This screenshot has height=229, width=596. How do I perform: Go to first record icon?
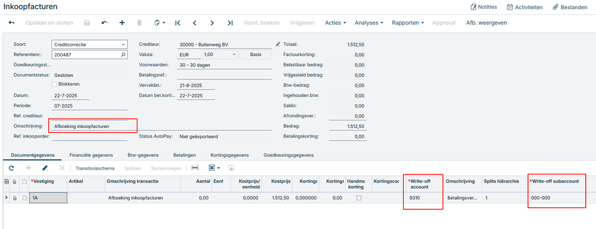[x=177, y=23]
